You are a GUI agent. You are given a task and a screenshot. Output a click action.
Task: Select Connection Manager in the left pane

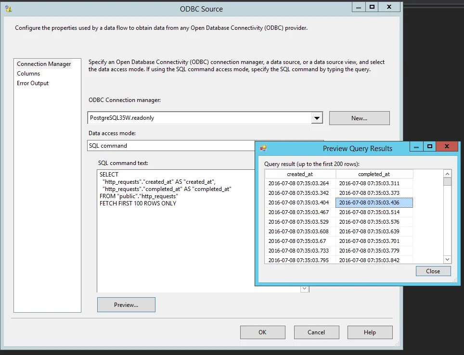pos(44,64)
